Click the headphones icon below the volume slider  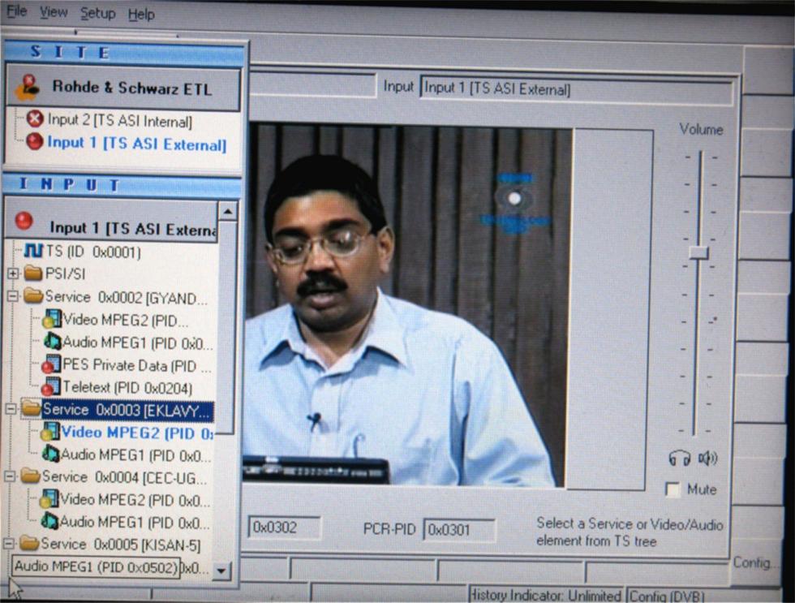pyautogui.click(x=678, y=459)
